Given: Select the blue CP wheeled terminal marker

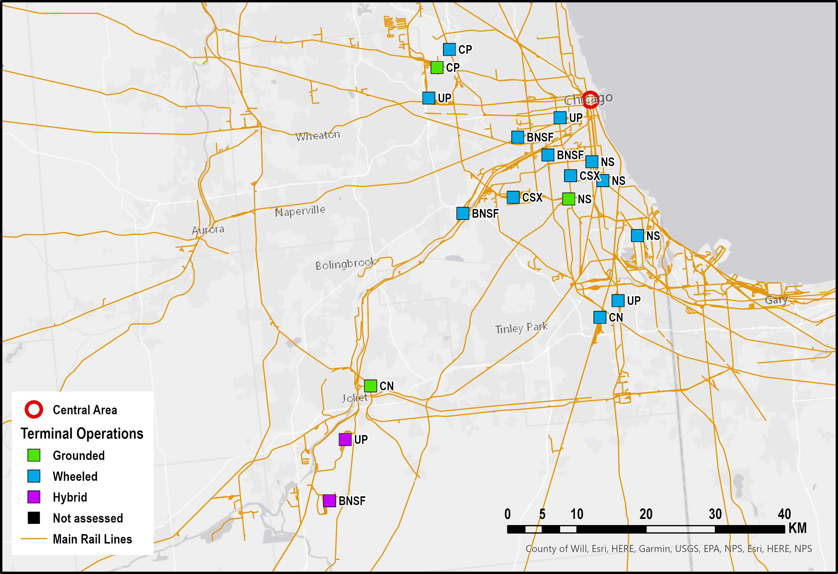Looking at the screenshot, I should coord(449,49).
